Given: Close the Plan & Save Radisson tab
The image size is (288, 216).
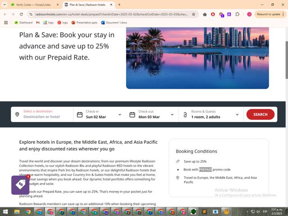Looking at the screenshot, I should (111, 5).
